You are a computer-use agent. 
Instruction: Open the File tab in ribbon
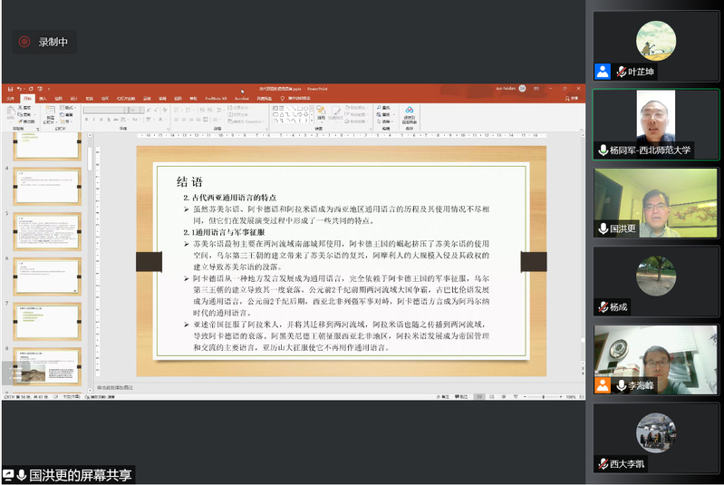coord(10,98)
